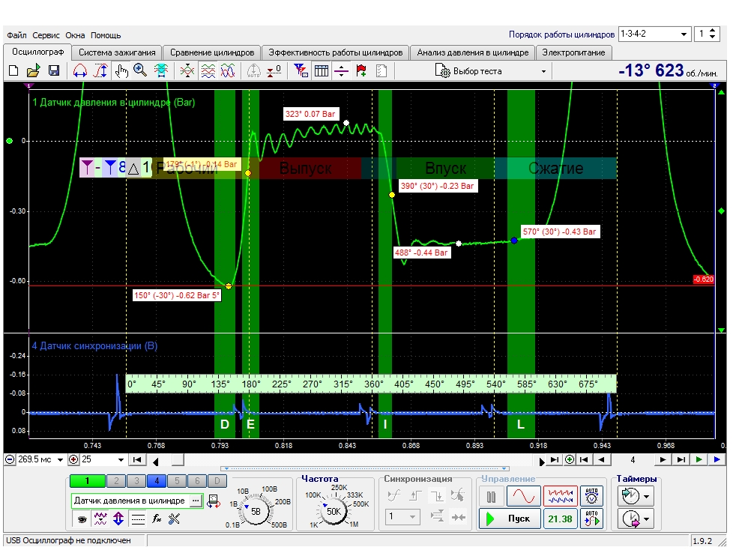Open the synchronization channel 1 dropdown
This screenshot has height=550, width=736.
tap(402, 517)
